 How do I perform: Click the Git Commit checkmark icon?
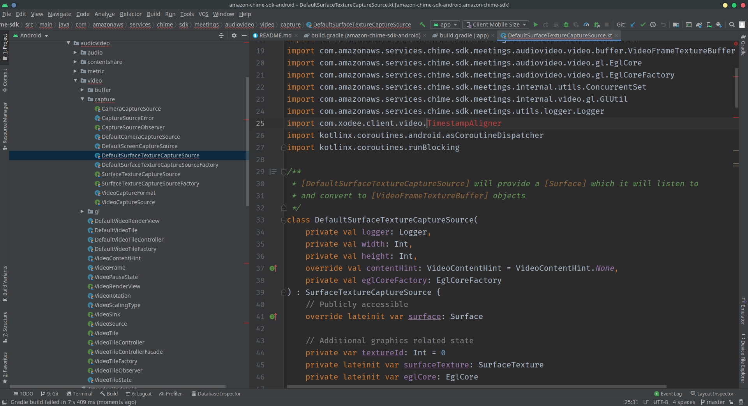tap(643, 25)
